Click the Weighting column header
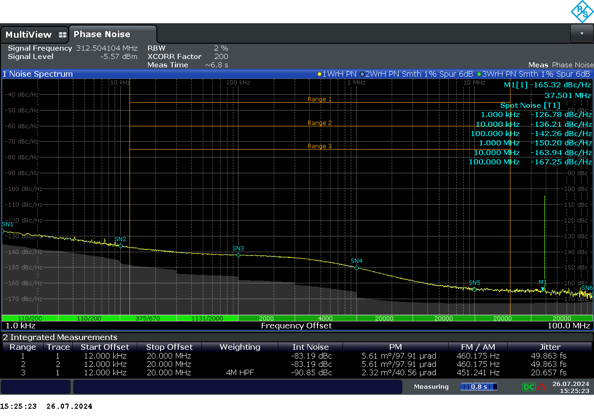This screenshot has height=418, width=594. click(x=240, y=347)
